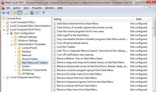Screen dimensions: 156x92
Task: Click the Filter funnel toolbar icon
Action: click(x=43, y=13)
